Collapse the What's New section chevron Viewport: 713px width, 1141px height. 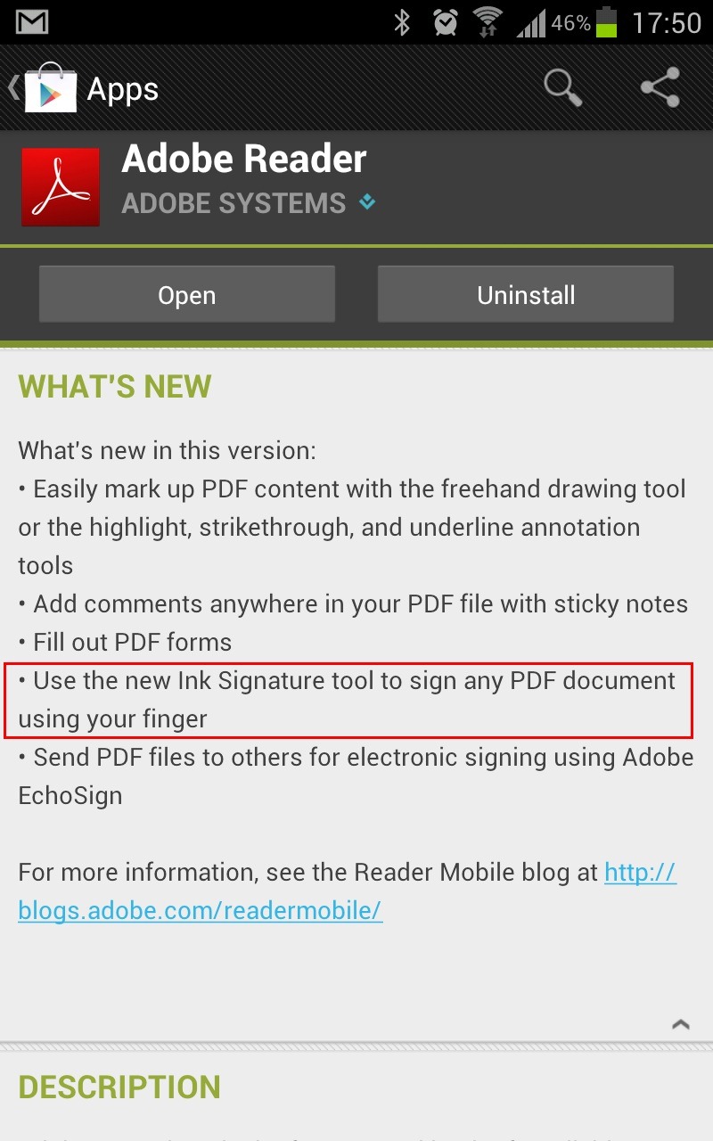pos(681,1024)
